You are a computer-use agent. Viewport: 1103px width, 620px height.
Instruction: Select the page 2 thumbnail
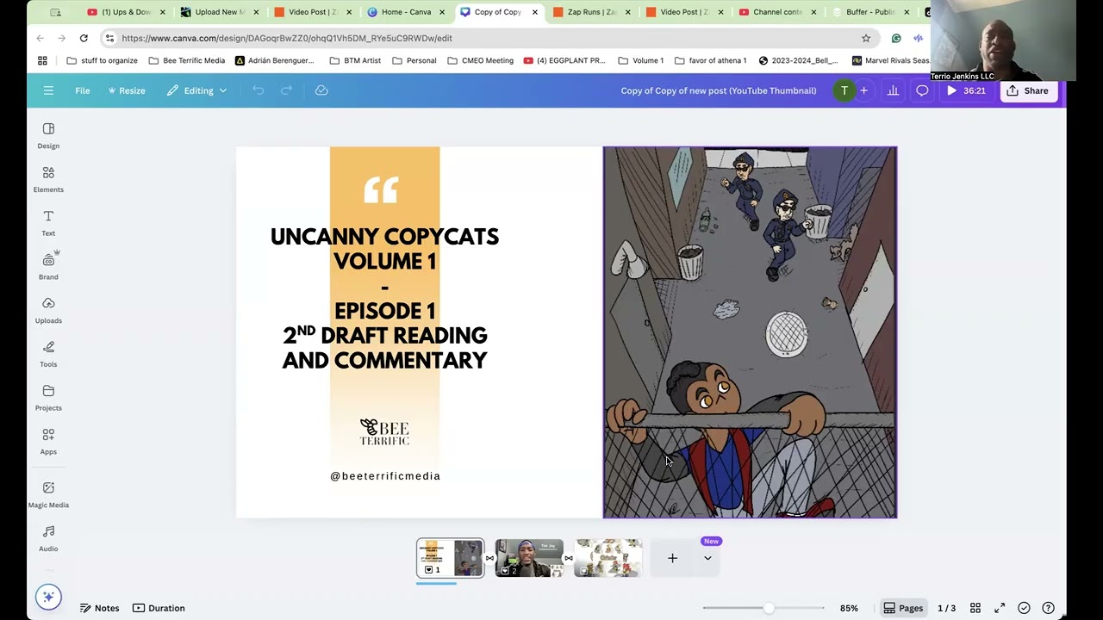(529, 558)
